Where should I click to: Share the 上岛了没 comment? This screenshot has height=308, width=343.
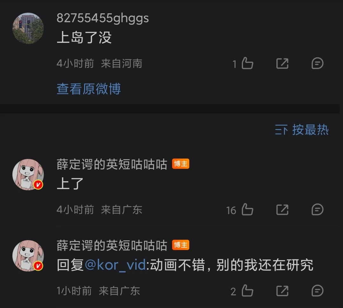pos(282,63)
